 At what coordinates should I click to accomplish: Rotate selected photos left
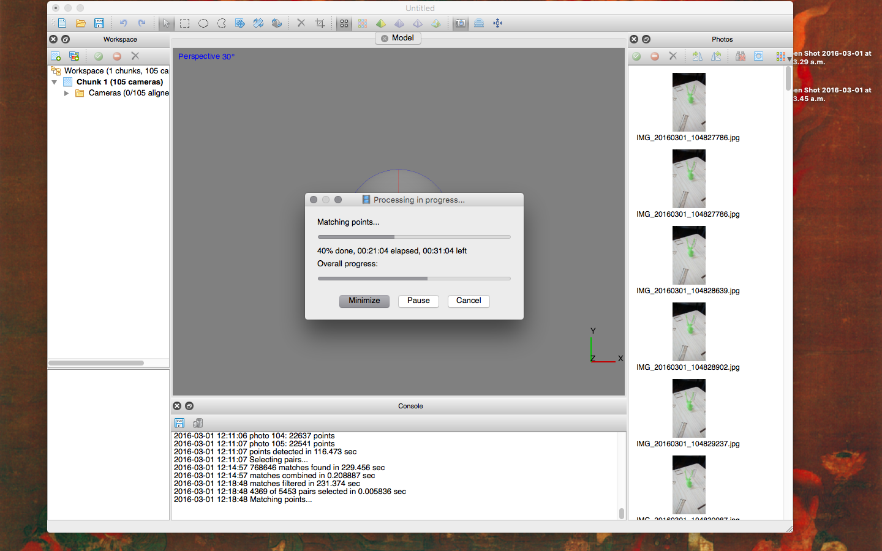716,56
